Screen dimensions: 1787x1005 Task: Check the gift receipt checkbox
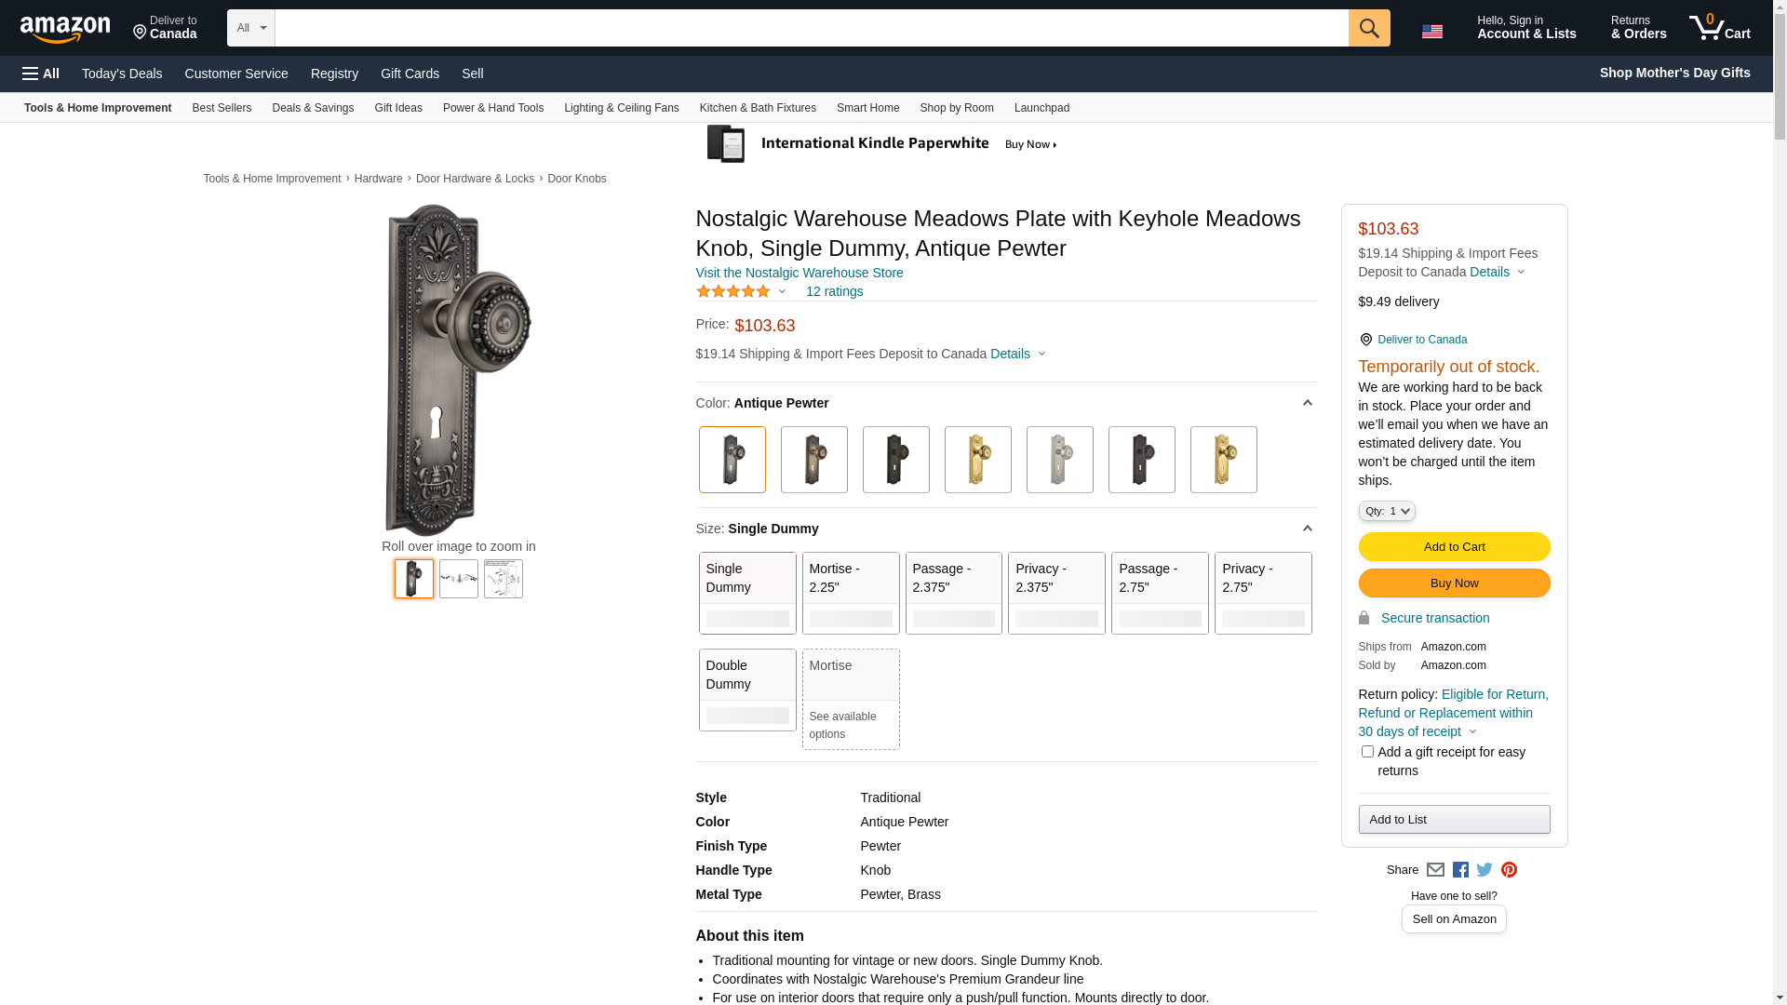1367,752
